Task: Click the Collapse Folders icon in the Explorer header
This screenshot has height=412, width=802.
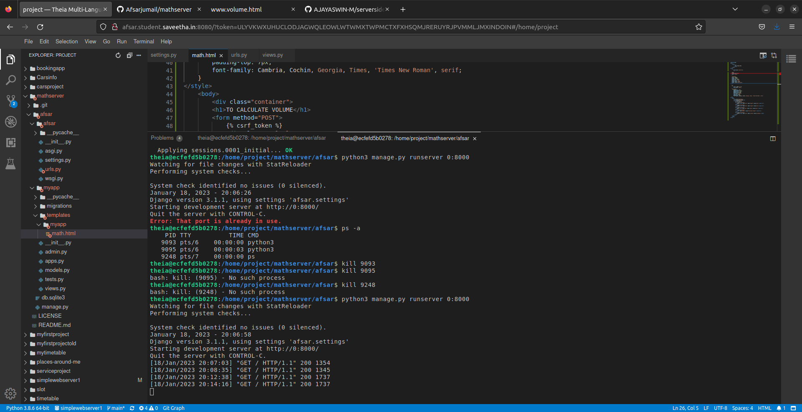Action: tap(129, 55)
